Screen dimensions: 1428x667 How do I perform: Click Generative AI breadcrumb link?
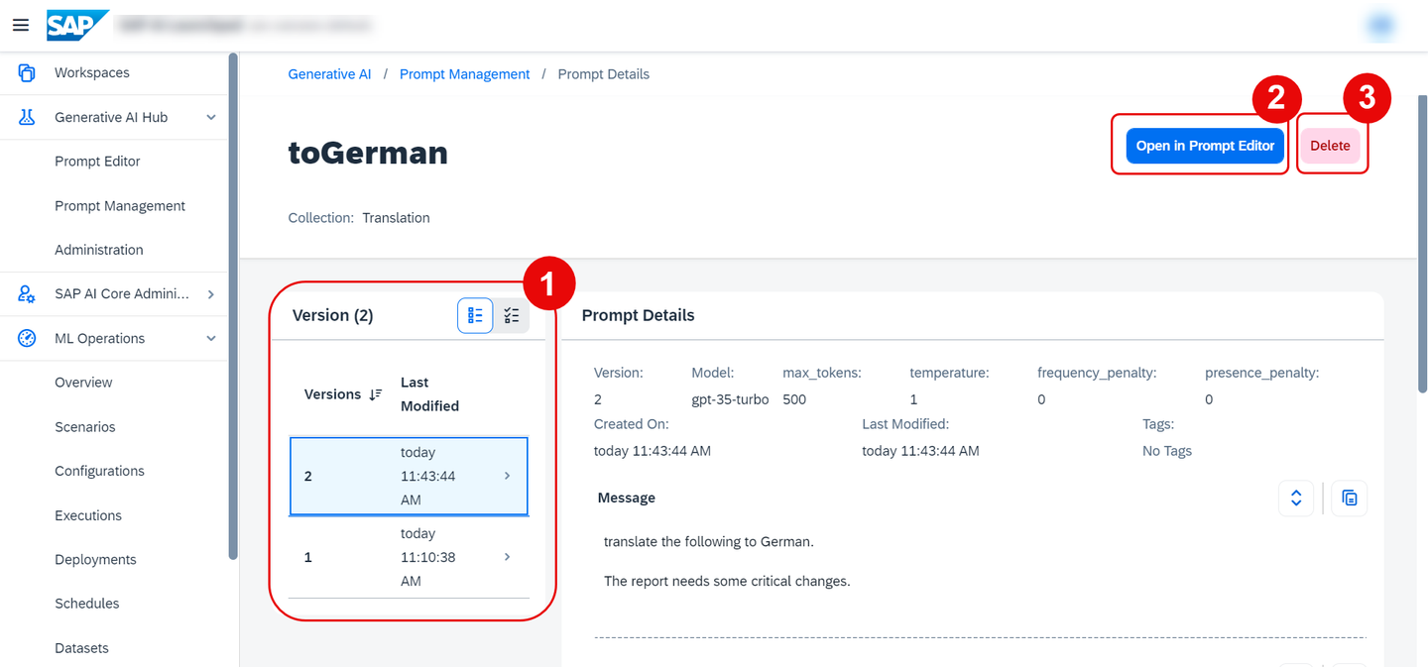(x=329, y=74)
